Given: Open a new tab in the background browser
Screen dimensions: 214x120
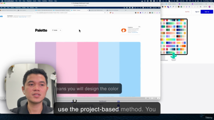Looking at the screenshot, I should (206, 4).
